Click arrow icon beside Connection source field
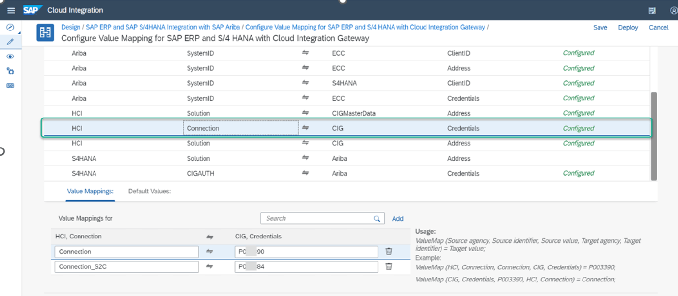Screen dimensions: 678x296 (209, 252)
